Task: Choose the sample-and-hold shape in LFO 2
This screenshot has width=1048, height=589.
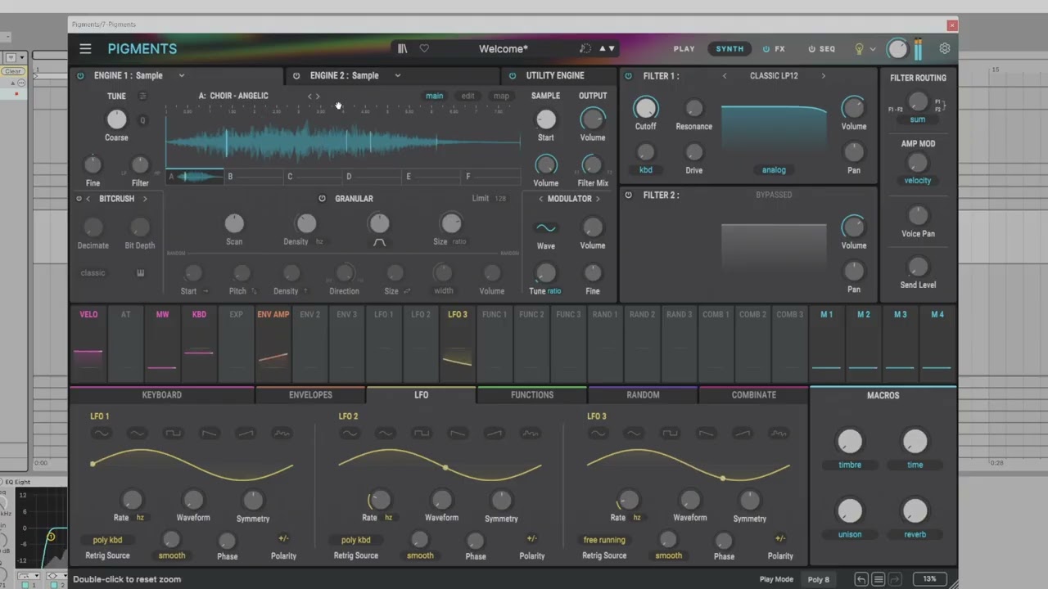Action: pyautogui.click(x=530, y=433)
